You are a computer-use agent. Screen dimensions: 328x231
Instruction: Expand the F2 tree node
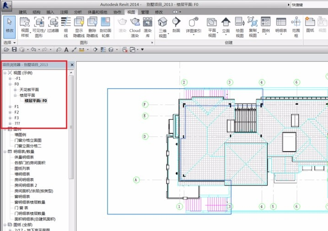point(10,112)
